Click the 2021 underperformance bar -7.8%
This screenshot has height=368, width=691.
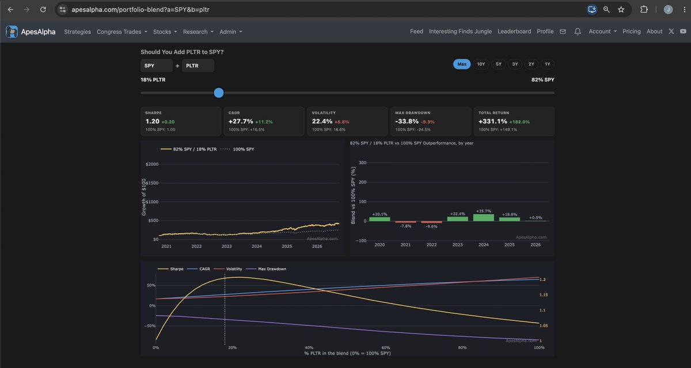coord(405,222)
